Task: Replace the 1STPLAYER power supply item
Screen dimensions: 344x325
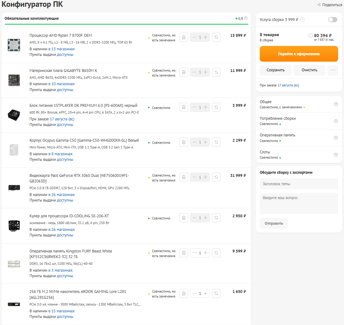Action: pos(216,107)
